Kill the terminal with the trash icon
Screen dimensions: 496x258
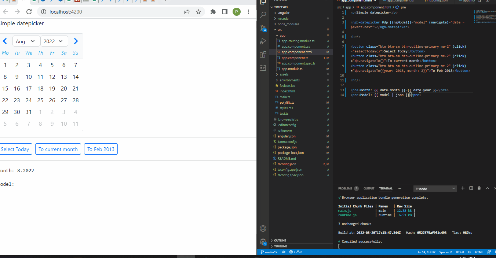coord(479,188)
